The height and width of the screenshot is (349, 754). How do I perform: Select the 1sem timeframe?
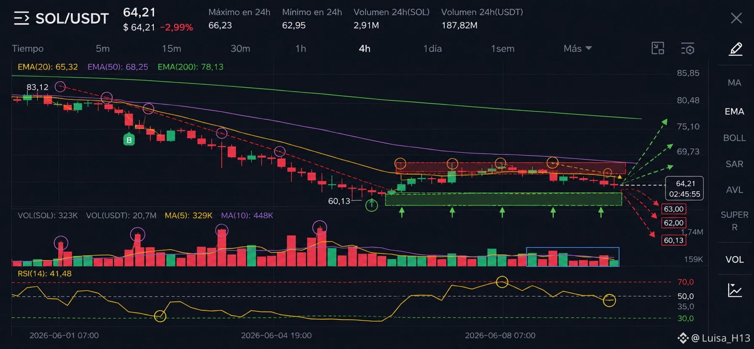click(503, 48)
